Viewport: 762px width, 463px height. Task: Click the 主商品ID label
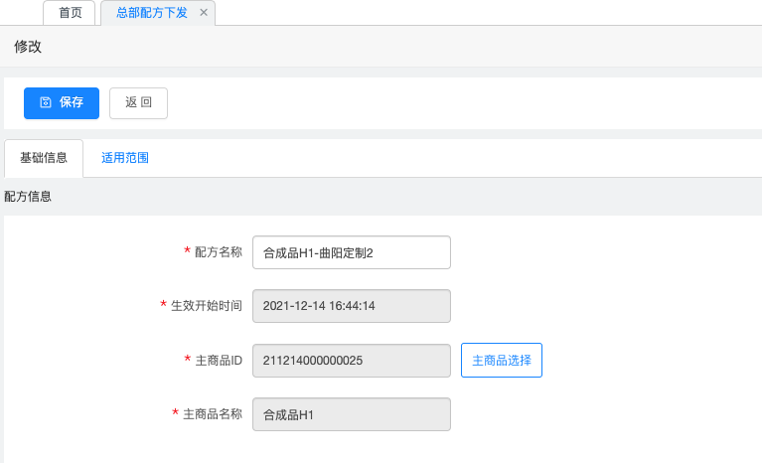pos(219,361)
